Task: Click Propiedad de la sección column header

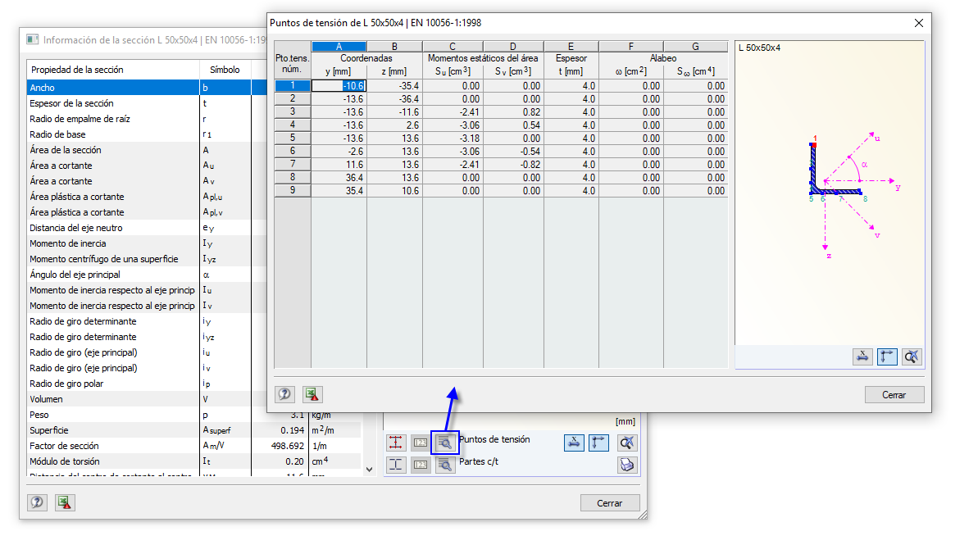Action: [113, 69]
